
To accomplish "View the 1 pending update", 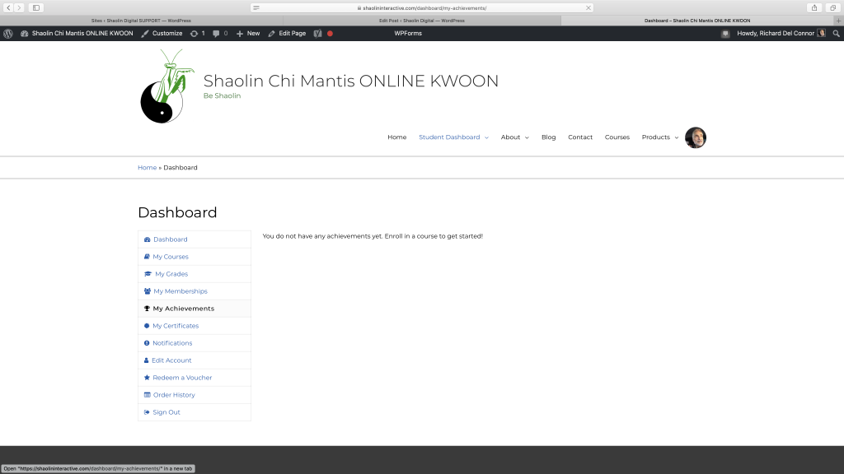I will (198, 33).
